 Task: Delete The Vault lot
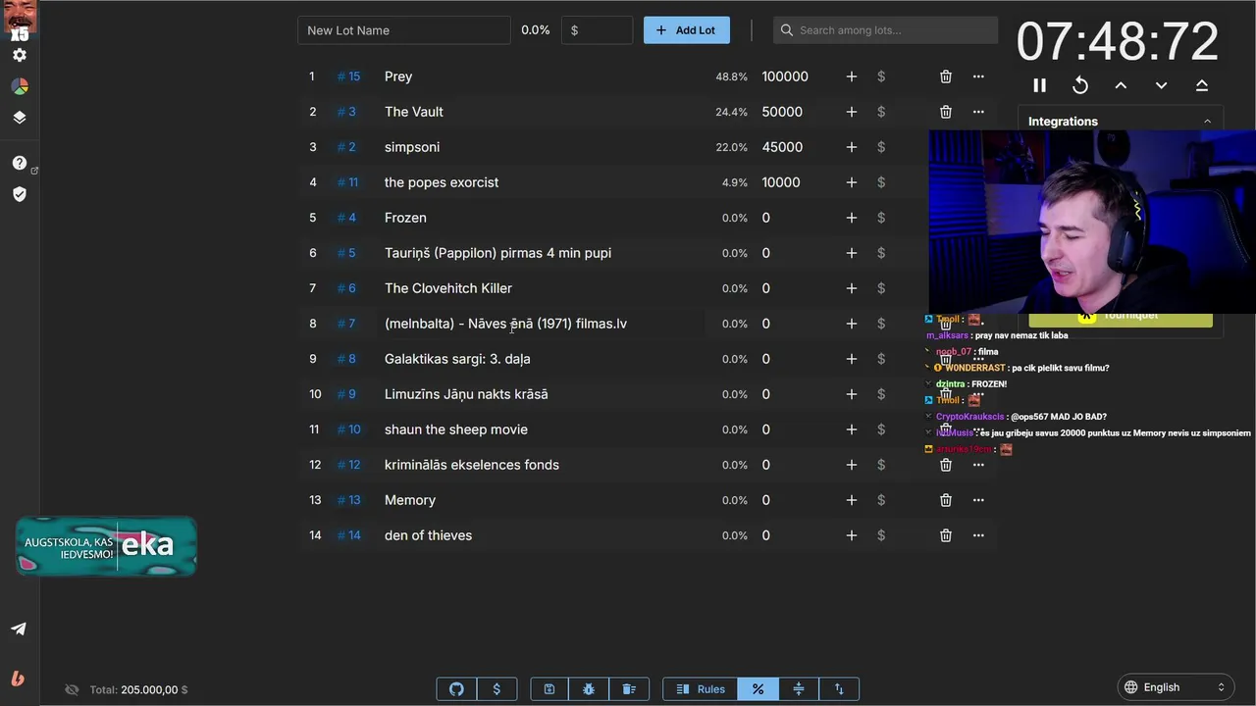pyautogui.click(x=946, y=112)
